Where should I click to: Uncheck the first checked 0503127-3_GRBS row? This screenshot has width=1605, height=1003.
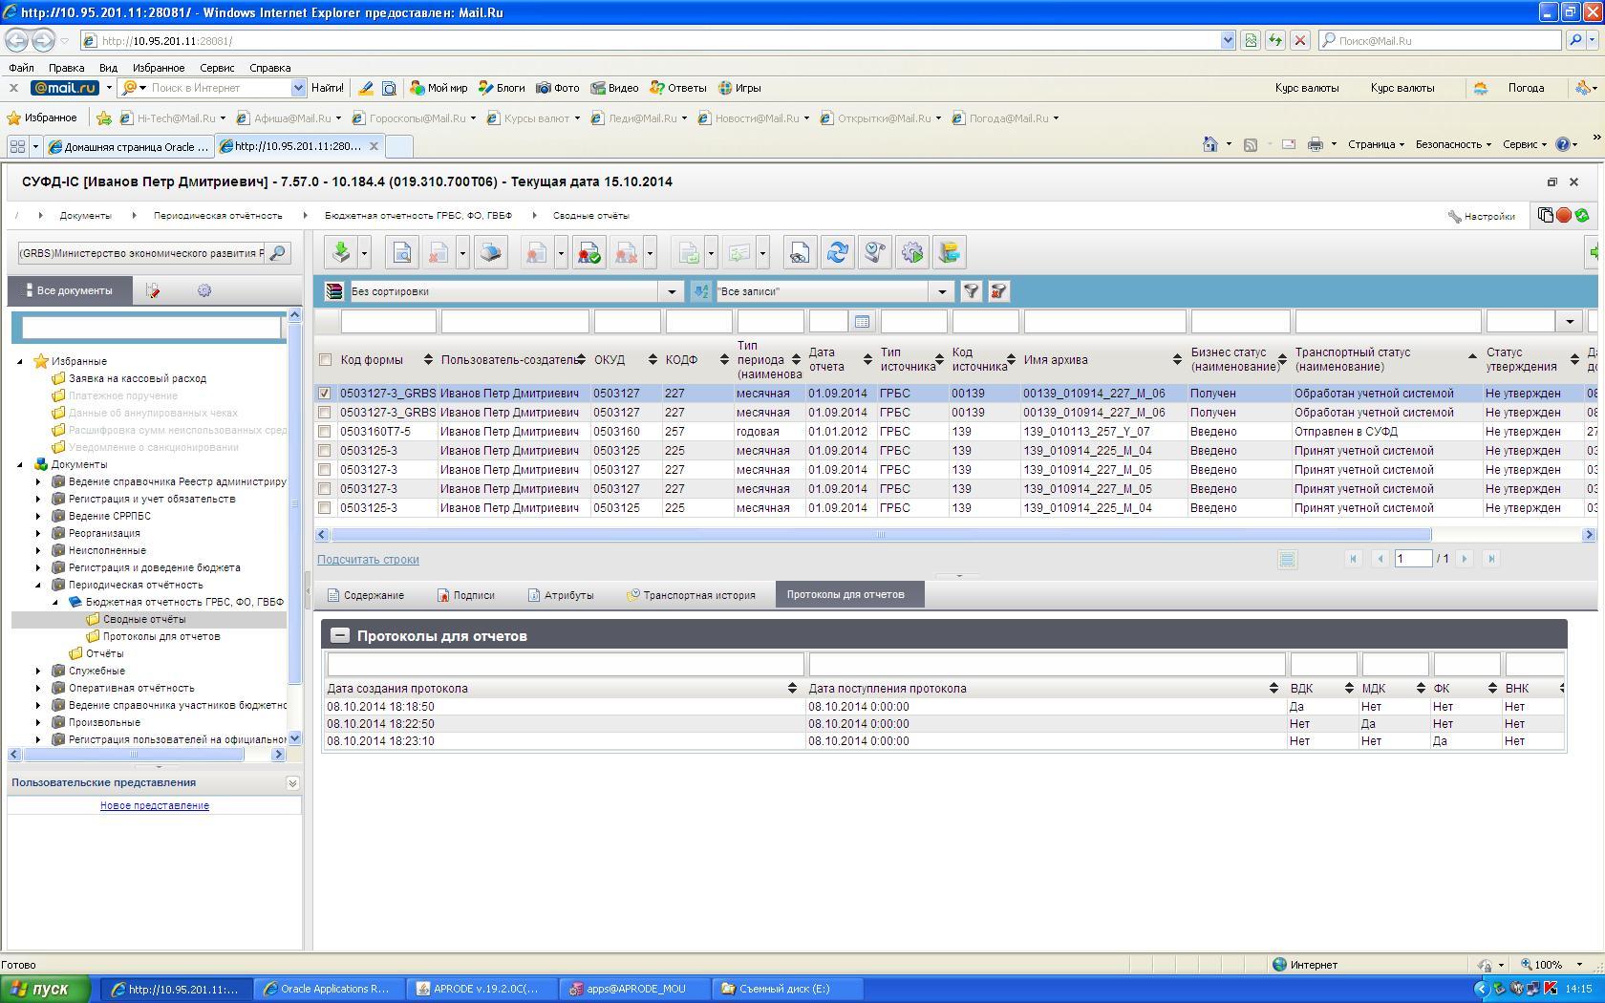coord(325,394)
